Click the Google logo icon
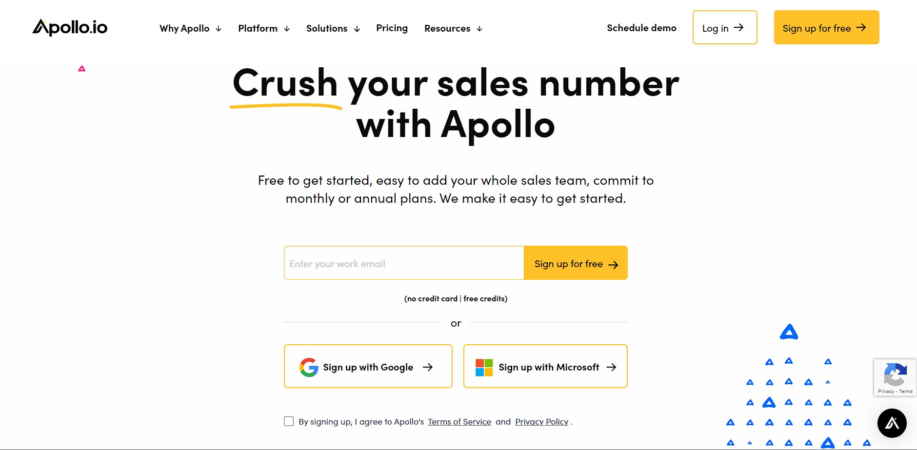The image size is (917, 450). [x=309, y=367]
